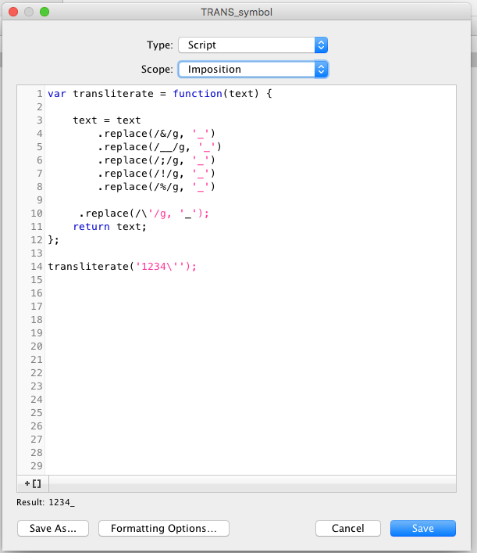The width and height of the screenshot is (477, 553).
Task: Save the TRANS_symbol script
Action: pyautogui.click(x=423, y=528)
